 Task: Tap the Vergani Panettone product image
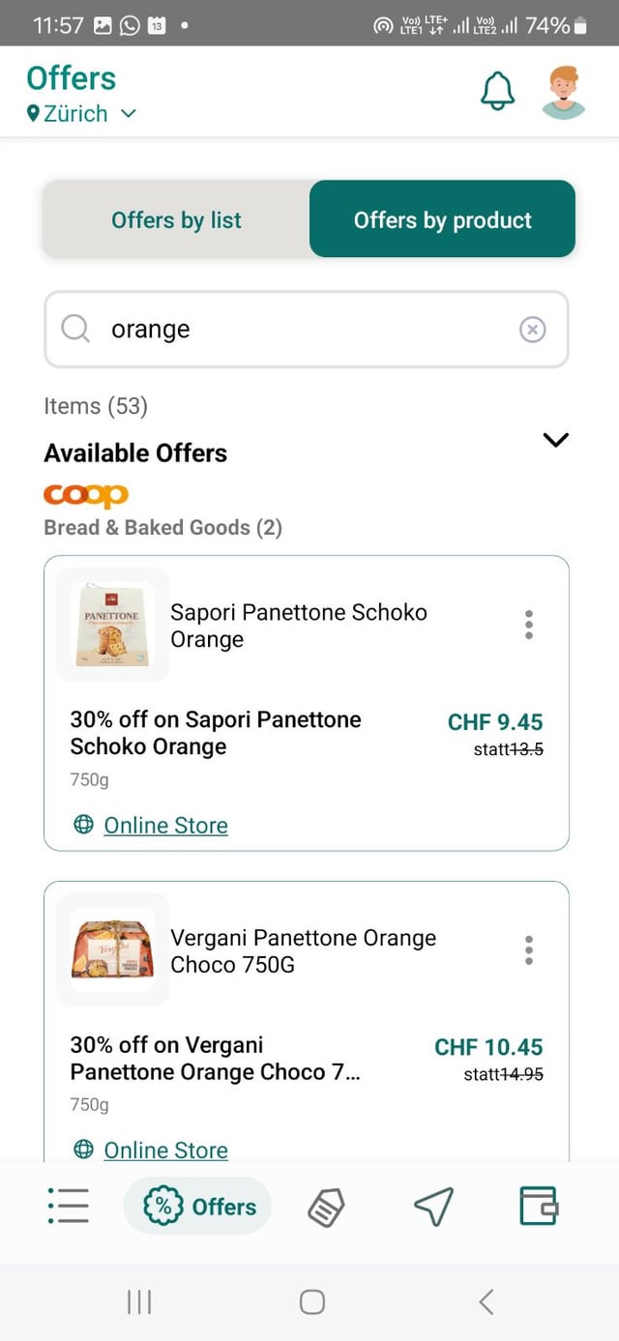click(x=112, y=949)
